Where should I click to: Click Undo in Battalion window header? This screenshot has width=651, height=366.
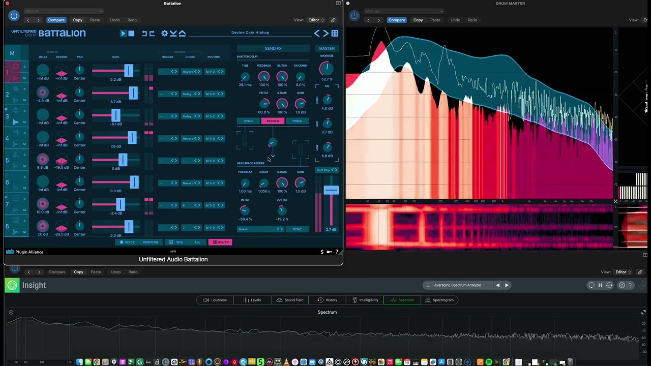click(115, 20)
